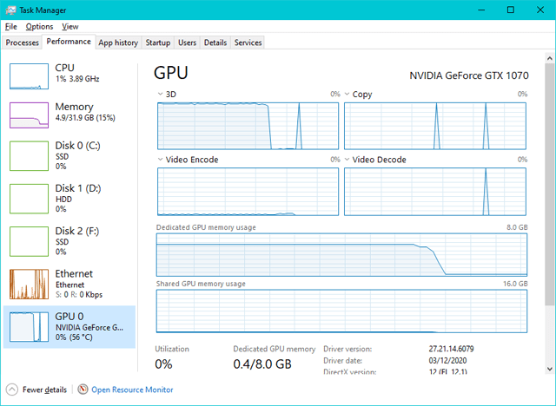The height and width of the screenshot is (406, 556).
Task: Switch to the App history tab
Action: [x=118, y=43]
